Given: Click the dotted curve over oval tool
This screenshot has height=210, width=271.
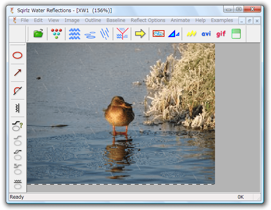Looking at the screenshot, I should 18,155.
